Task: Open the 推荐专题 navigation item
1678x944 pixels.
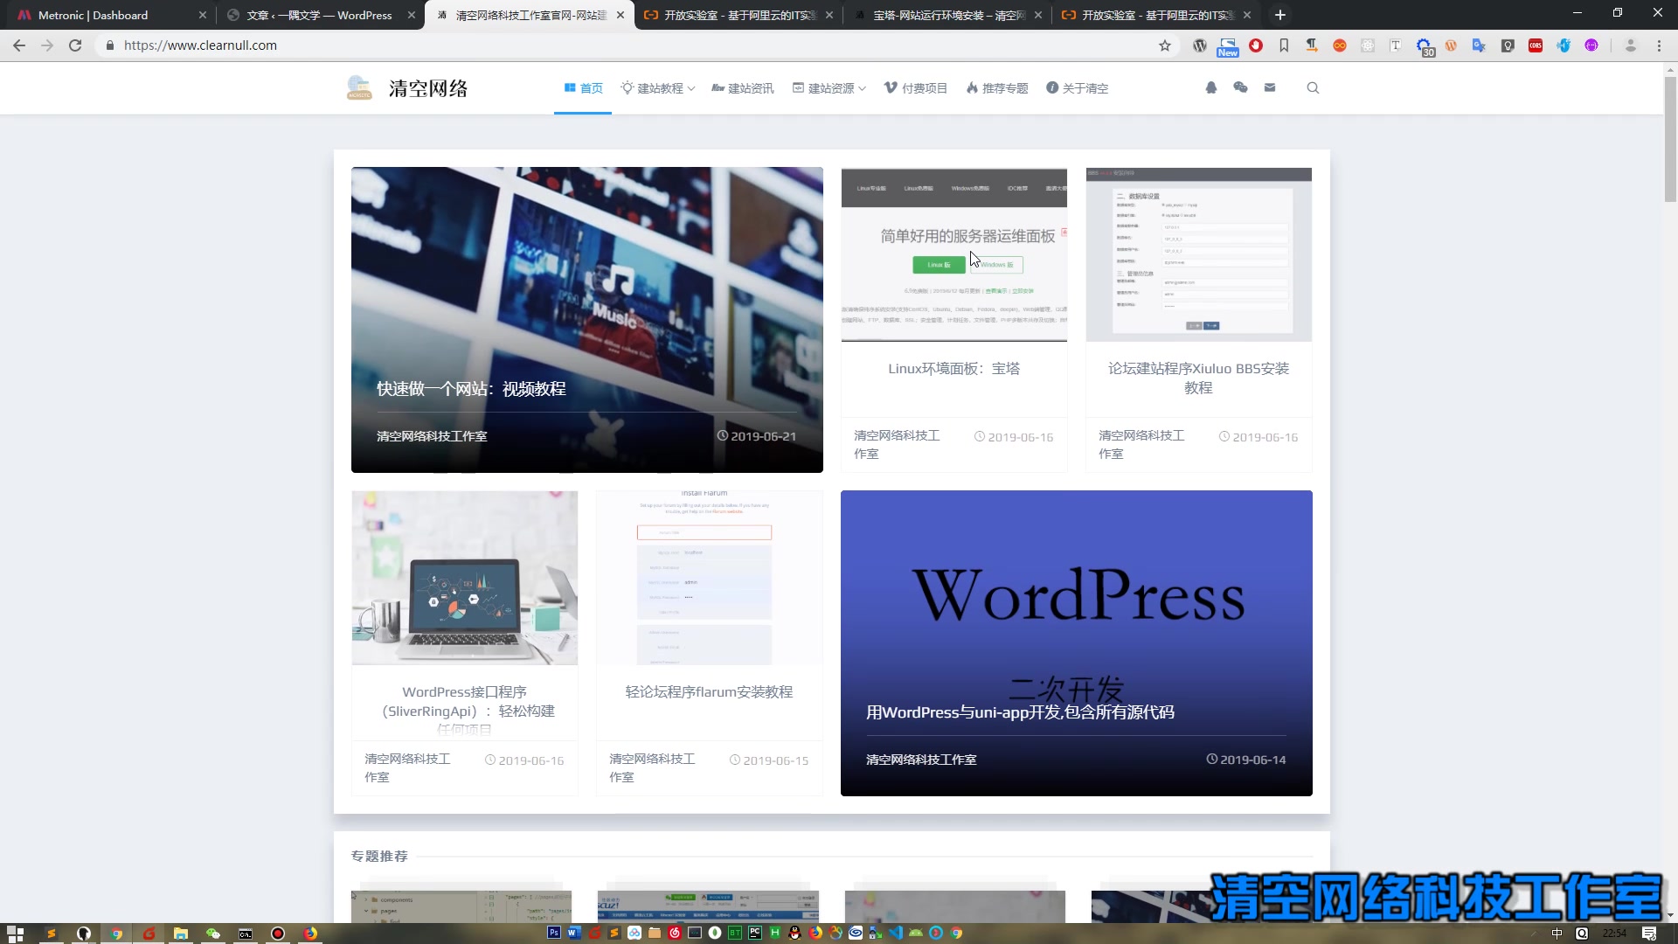Action: (x=997, y=88)
